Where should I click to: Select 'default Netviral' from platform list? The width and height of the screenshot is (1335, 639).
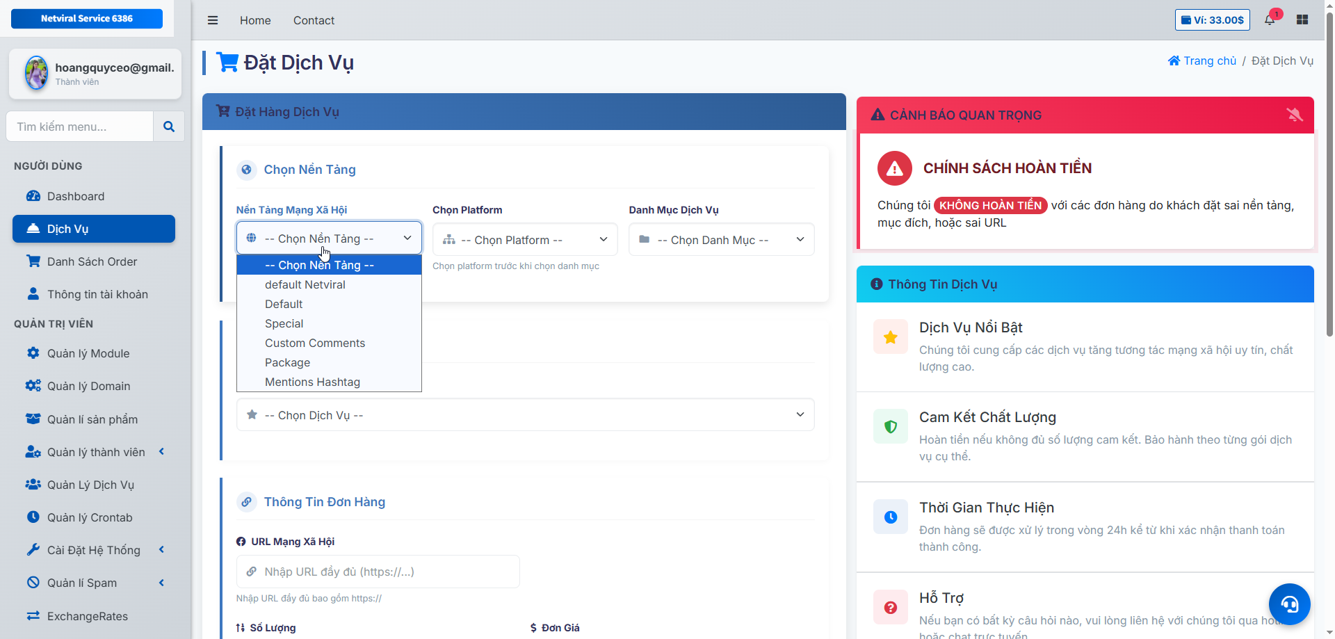(305, 284)
